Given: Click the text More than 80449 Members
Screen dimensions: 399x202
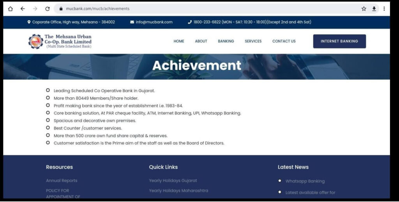Looking at the screenshot, I should click(x=96, y=98).
